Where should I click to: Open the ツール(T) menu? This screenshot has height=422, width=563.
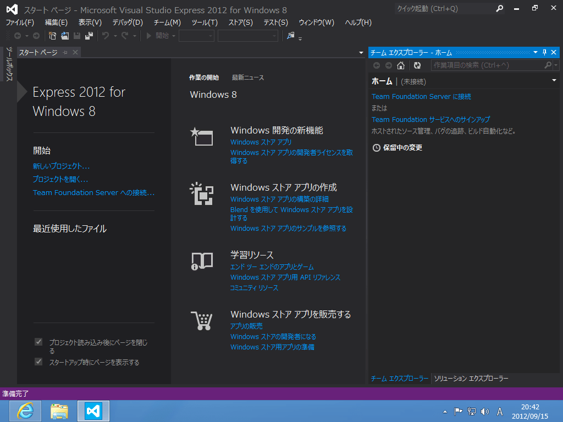point(205,22)
